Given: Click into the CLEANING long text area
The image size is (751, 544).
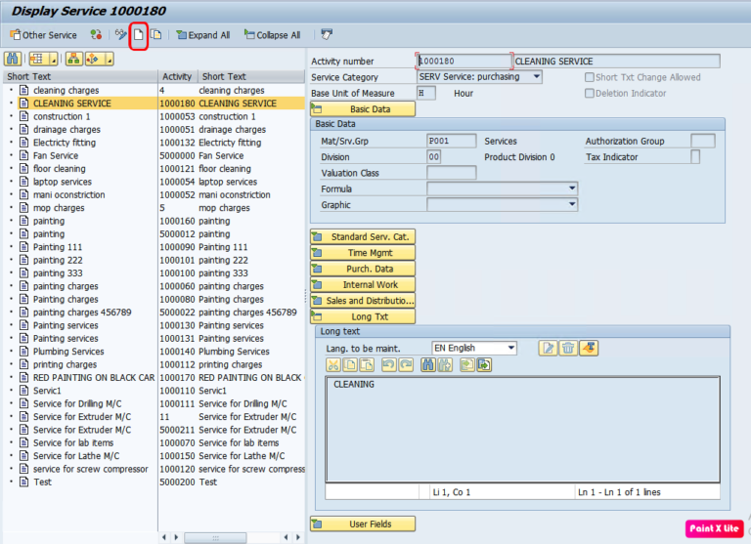Looking at the screenshot, I should coord(522,429).
